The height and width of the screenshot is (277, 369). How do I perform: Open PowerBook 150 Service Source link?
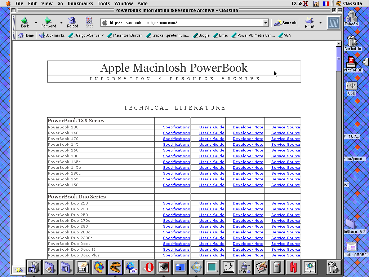click(286, 185)
